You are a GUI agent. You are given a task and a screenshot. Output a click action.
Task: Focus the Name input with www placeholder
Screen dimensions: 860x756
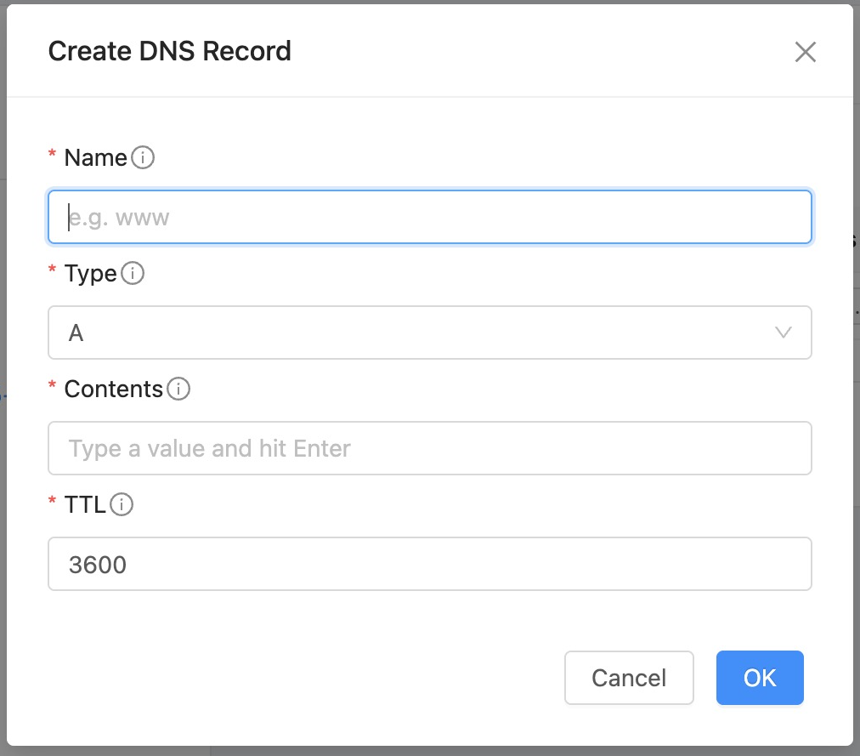(x=429, y=217)
